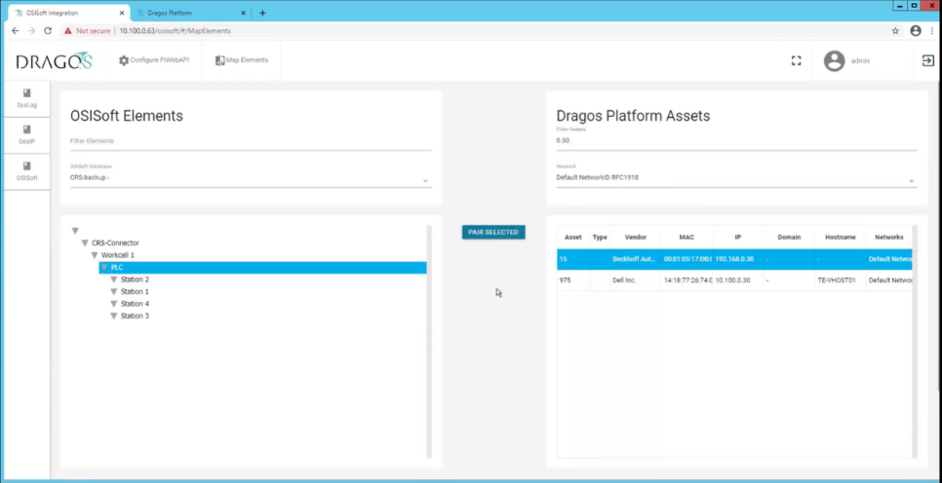Image resolution: width=942 pixels, height=483 pixels.
Task: Toggle fullscreen mode icon
Action: coord(796,60)
